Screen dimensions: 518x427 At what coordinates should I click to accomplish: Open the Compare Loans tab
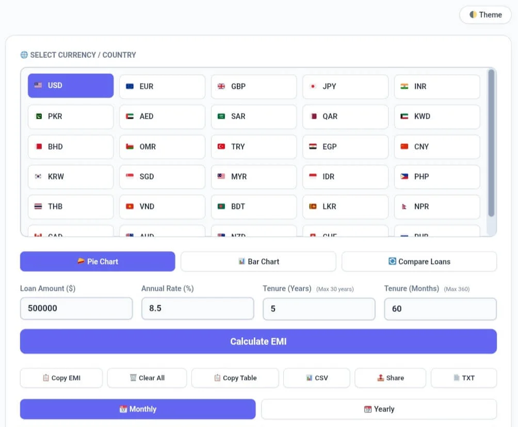click(x=419, y=261)
